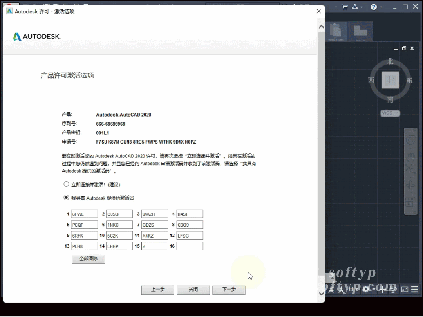
Task: Click activation code field 7 containing GD2S
Action: pyautogui.click(x=155, y=225)
